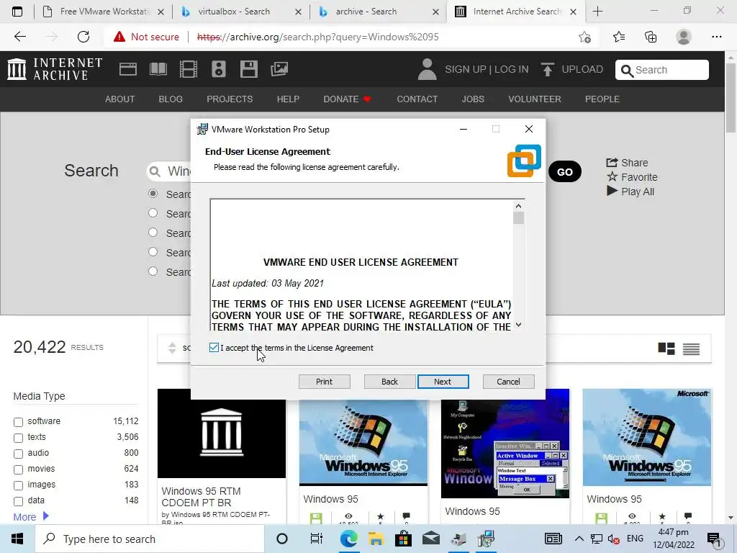Open HELP in the navigation menu
The height and width of the screenshot is (553, 737).
point(288,99)
